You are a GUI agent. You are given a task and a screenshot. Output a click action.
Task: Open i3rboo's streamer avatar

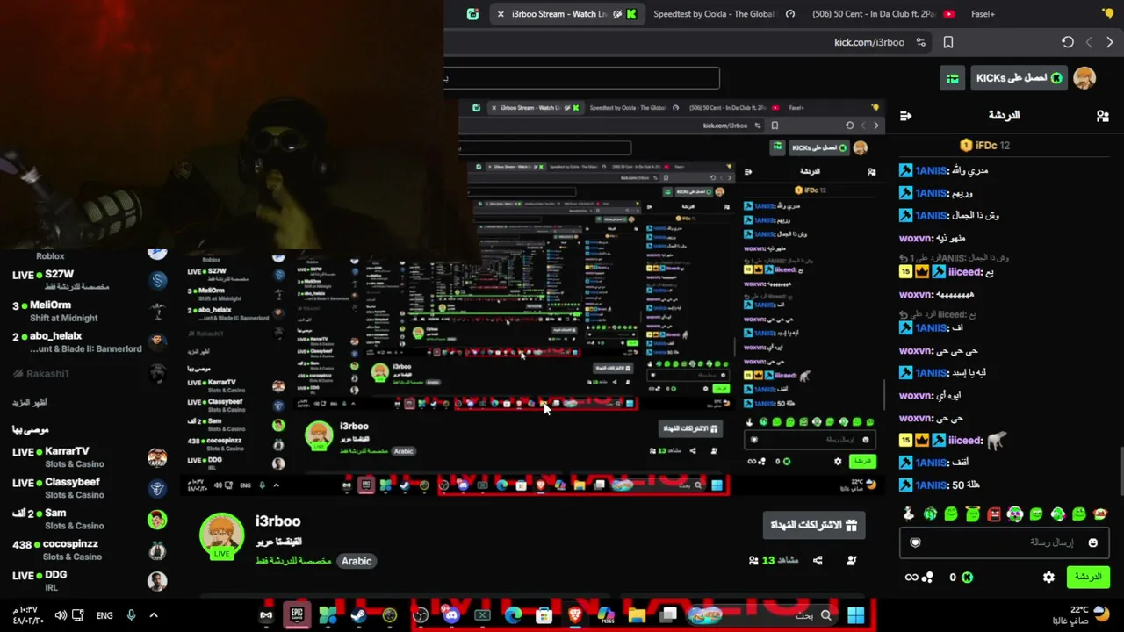[221, 535]
